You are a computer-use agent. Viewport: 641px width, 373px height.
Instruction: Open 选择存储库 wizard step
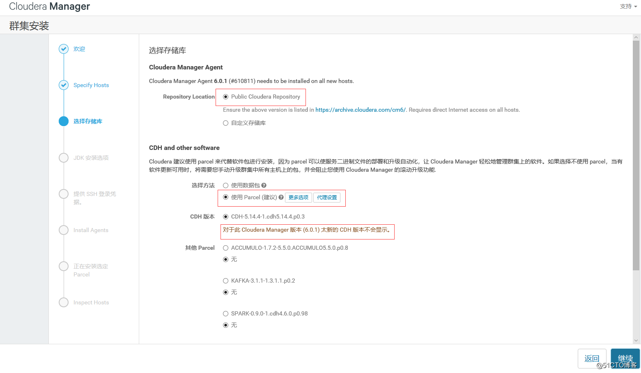(88, 121)
